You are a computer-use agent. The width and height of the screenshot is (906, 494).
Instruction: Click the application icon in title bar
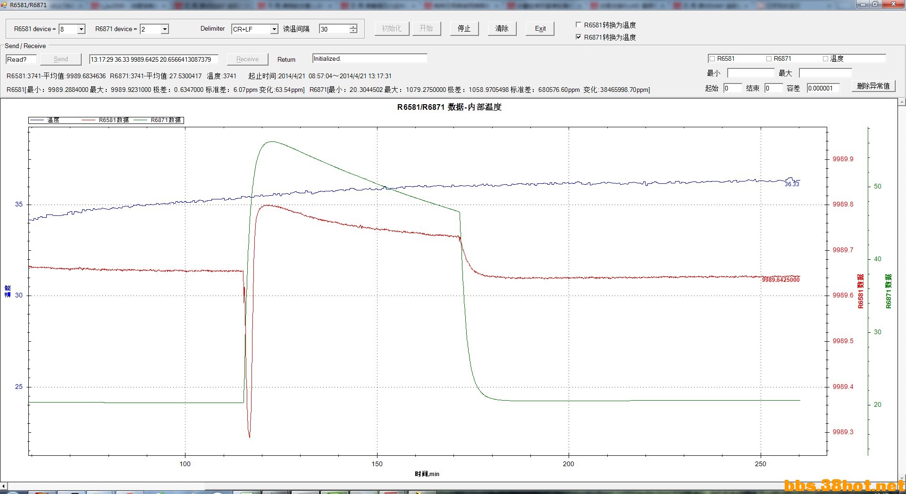[4, 5]
